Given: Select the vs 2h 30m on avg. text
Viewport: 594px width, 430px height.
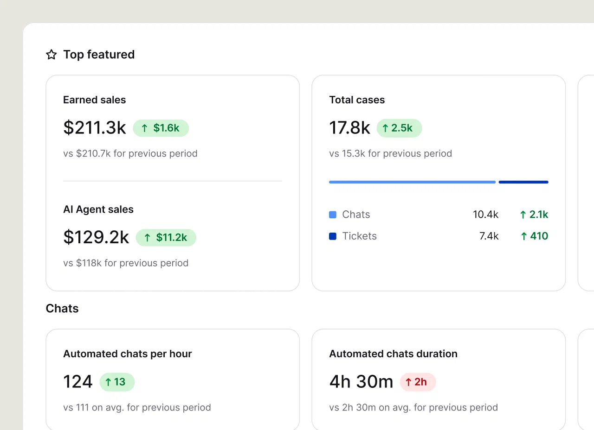Looking at the screenshot, I should (x=413, y=408).
